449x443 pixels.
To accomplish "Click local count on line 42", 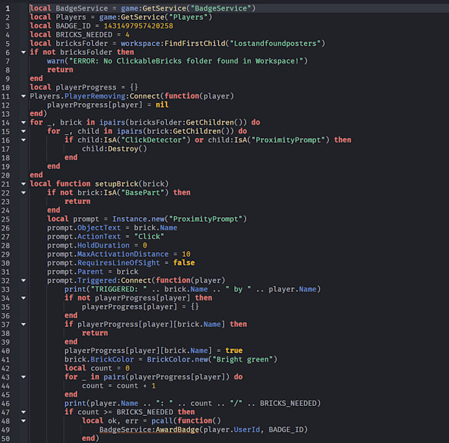I will coord(88,368).
